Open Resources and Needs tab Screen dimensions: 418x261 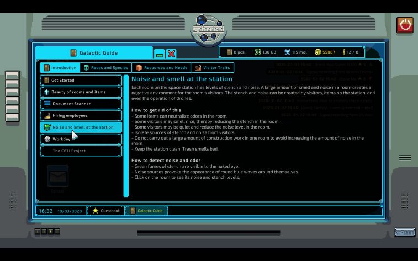pyautogui.click(x=161, y=68)
